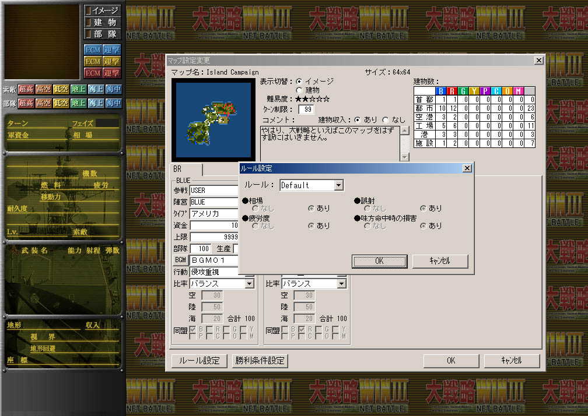Confirm rule settings with OK
The height and width of the screenshot is (416, 588).
pos(380,261)
